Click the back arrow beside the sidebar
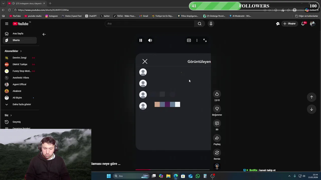321x180 pixels. pyautogui.click(x=44, y=34)
